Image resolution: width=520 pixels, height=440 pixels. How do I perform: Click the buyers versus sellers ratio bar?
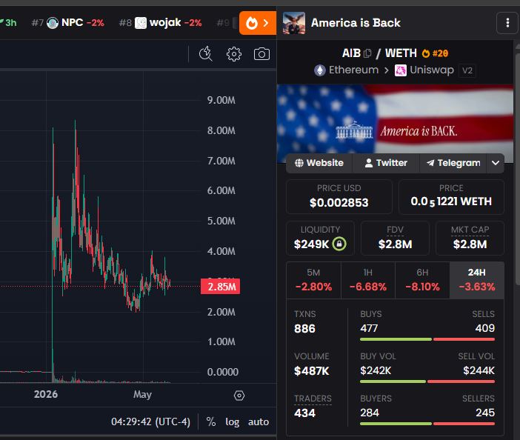427,424
